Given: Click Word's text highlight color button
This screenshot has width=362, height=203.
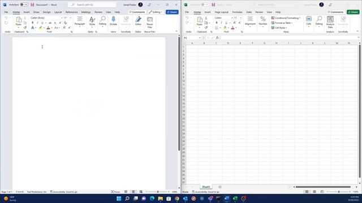Looking at the screenshot, I should coord(41,28).
